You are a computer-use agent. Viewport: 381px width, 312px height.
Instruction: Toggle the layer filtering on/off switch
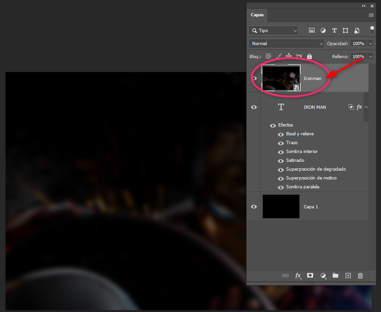pos(372,30)
